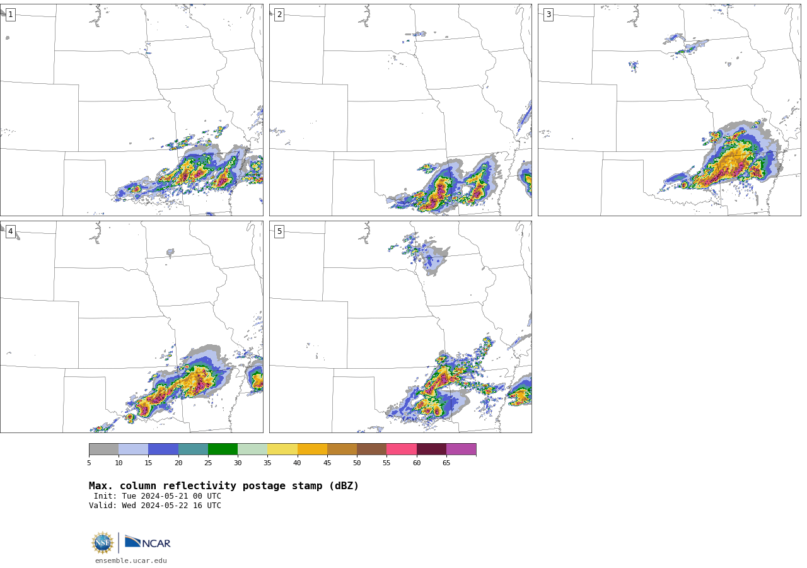The width and height of the screenshot is (807, 568).
Task: Click the yellow 35-40 dBZ swatch
Action: [282, 449]
